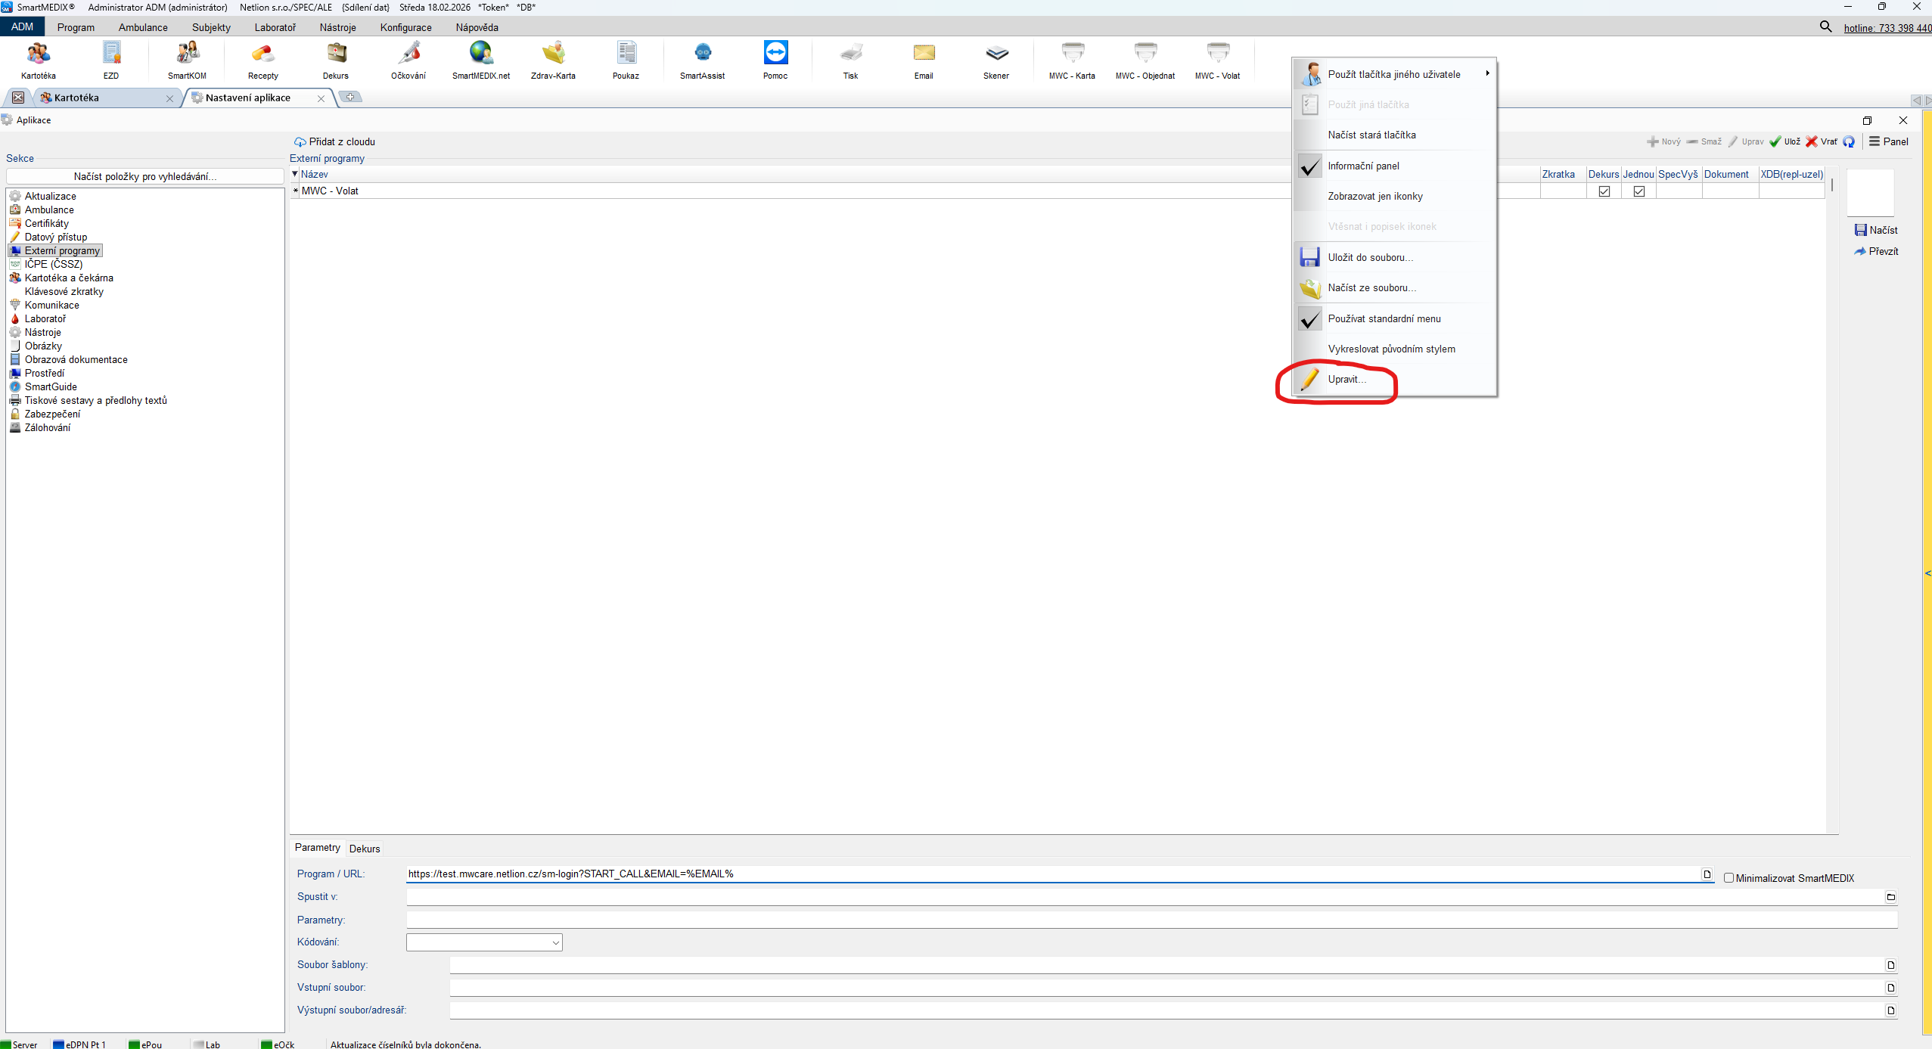
Task: Open the Kartotéka toolbar icon
Action: 39,54
